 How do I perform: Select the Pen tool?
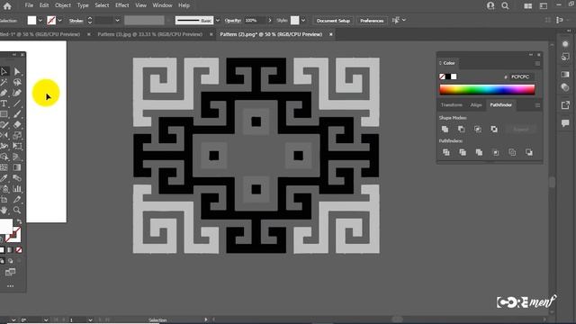[x=4, y=93]
